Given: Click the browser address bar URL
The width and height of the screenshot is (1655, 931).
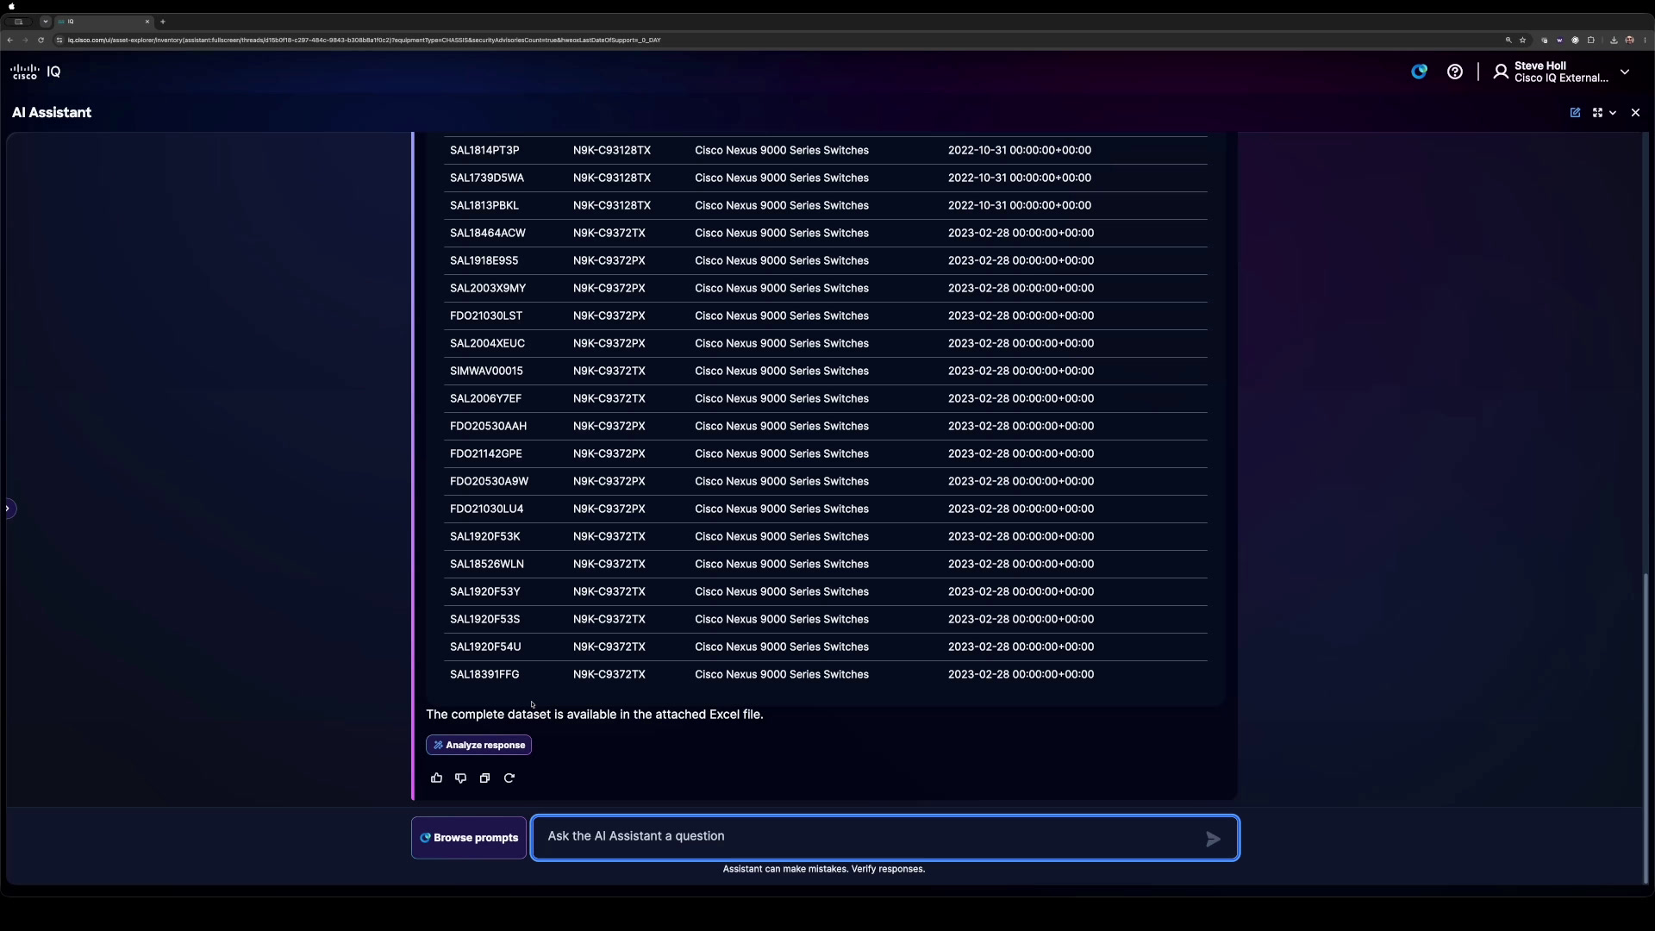Looking at the screenshot, I should tap(365, 40).
